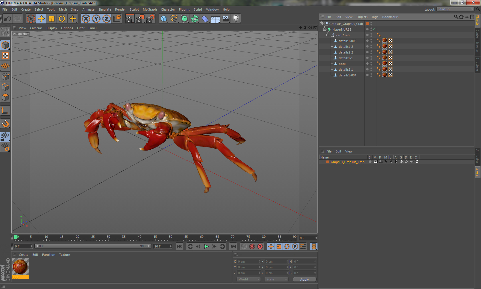
Task: Open the World coordinate dropdown
Action: point(249,279)
